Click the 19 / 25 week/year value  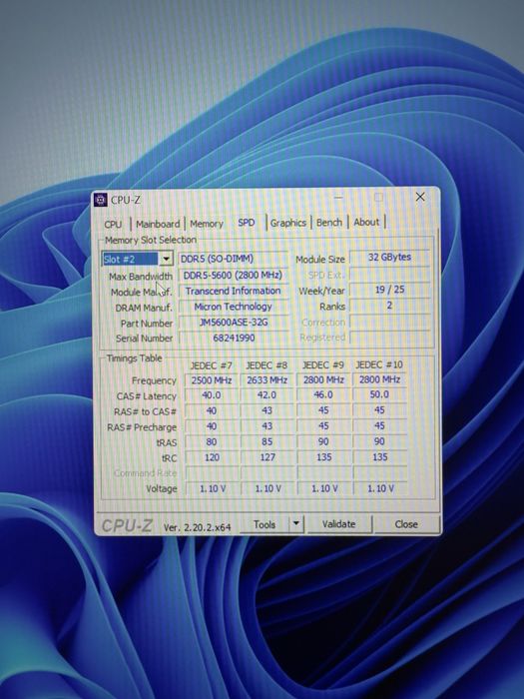(390, 290)
